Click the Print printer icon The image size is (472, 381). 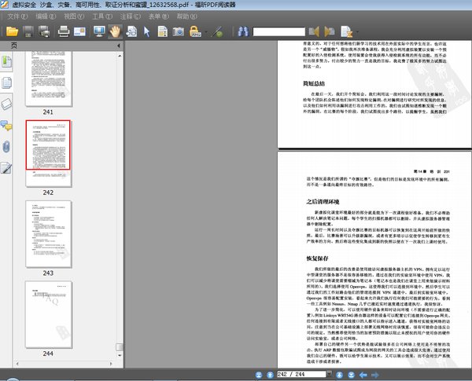[x=64, y=31]
